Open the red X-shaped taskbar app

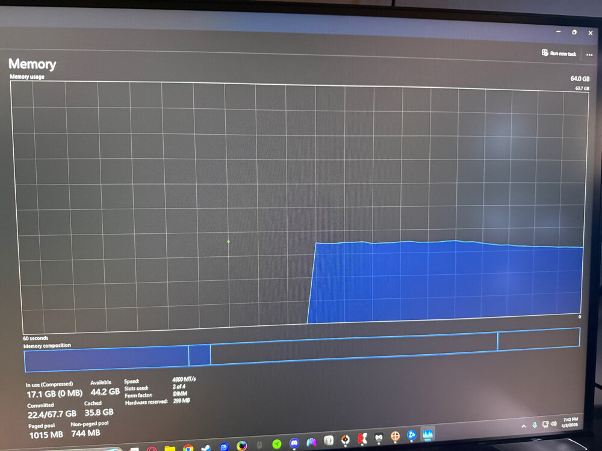tap(362, 438)
